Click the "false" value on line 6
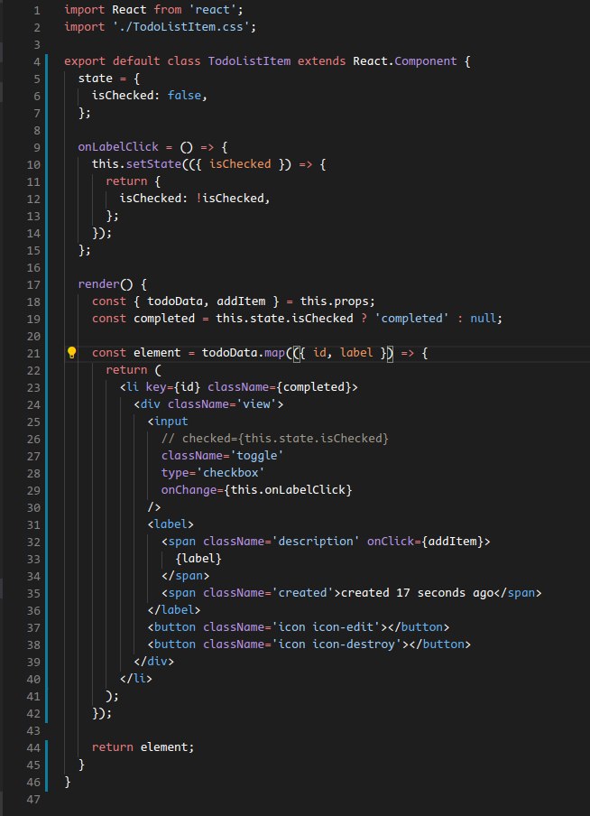The height and width of the screenshot is (816, 590). [184, 96]
